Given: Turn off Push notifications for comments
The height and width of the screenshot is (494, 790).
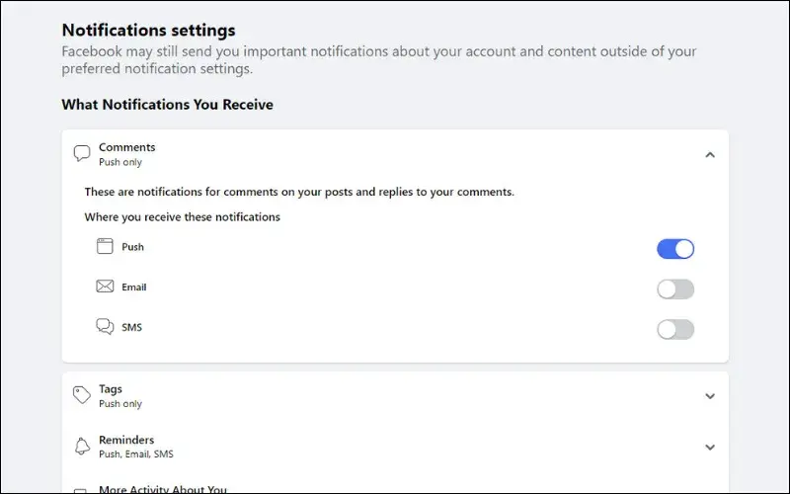Looking at the screenshot, I should 675,249.
